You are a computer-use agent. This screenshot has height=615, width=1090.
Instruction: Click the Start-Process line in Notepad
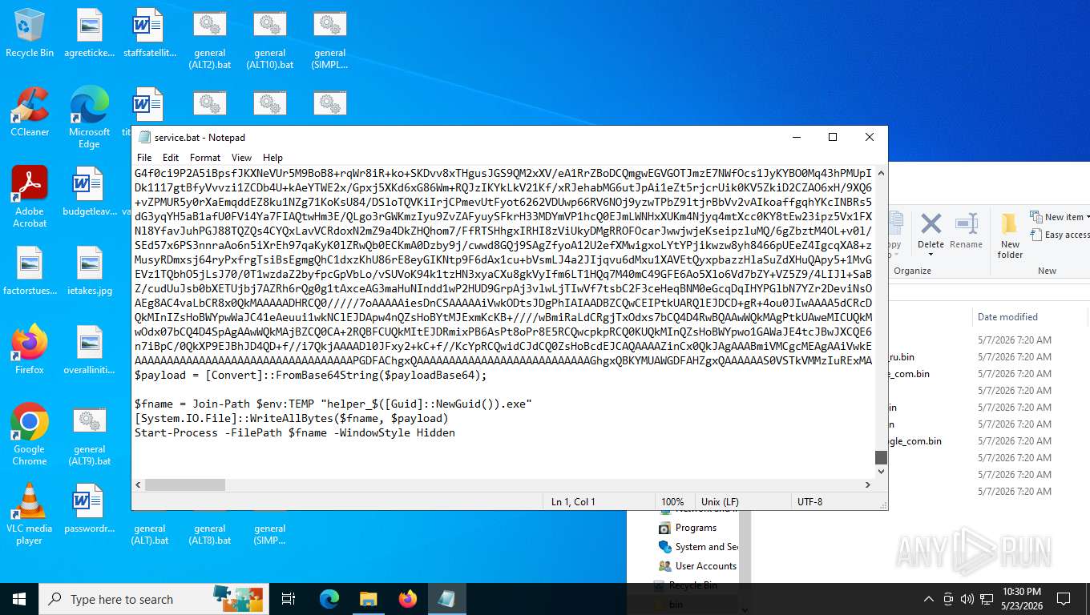(x=294, y=432)
